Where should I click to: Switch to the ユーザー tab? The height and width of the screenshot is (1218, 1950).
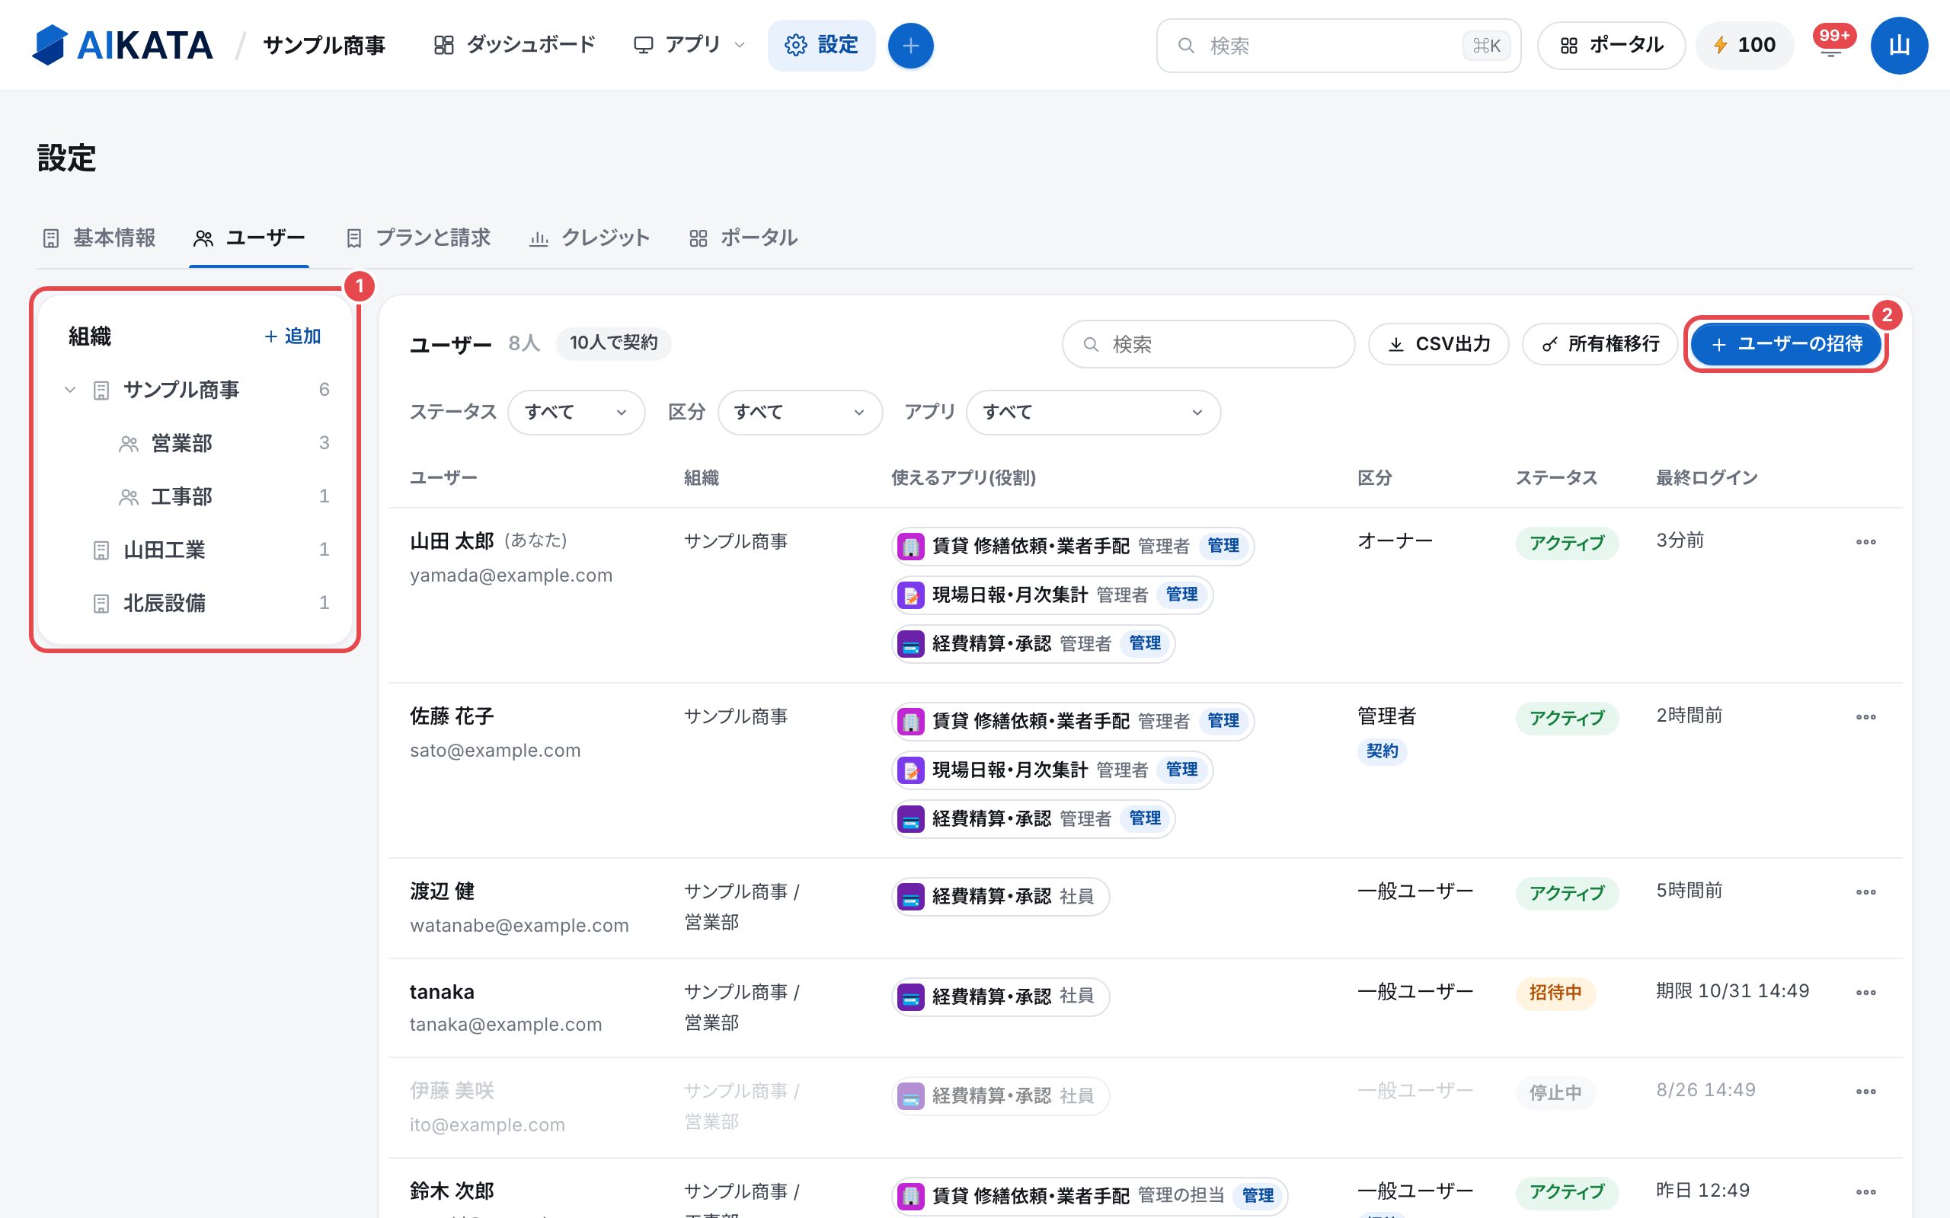249,238
